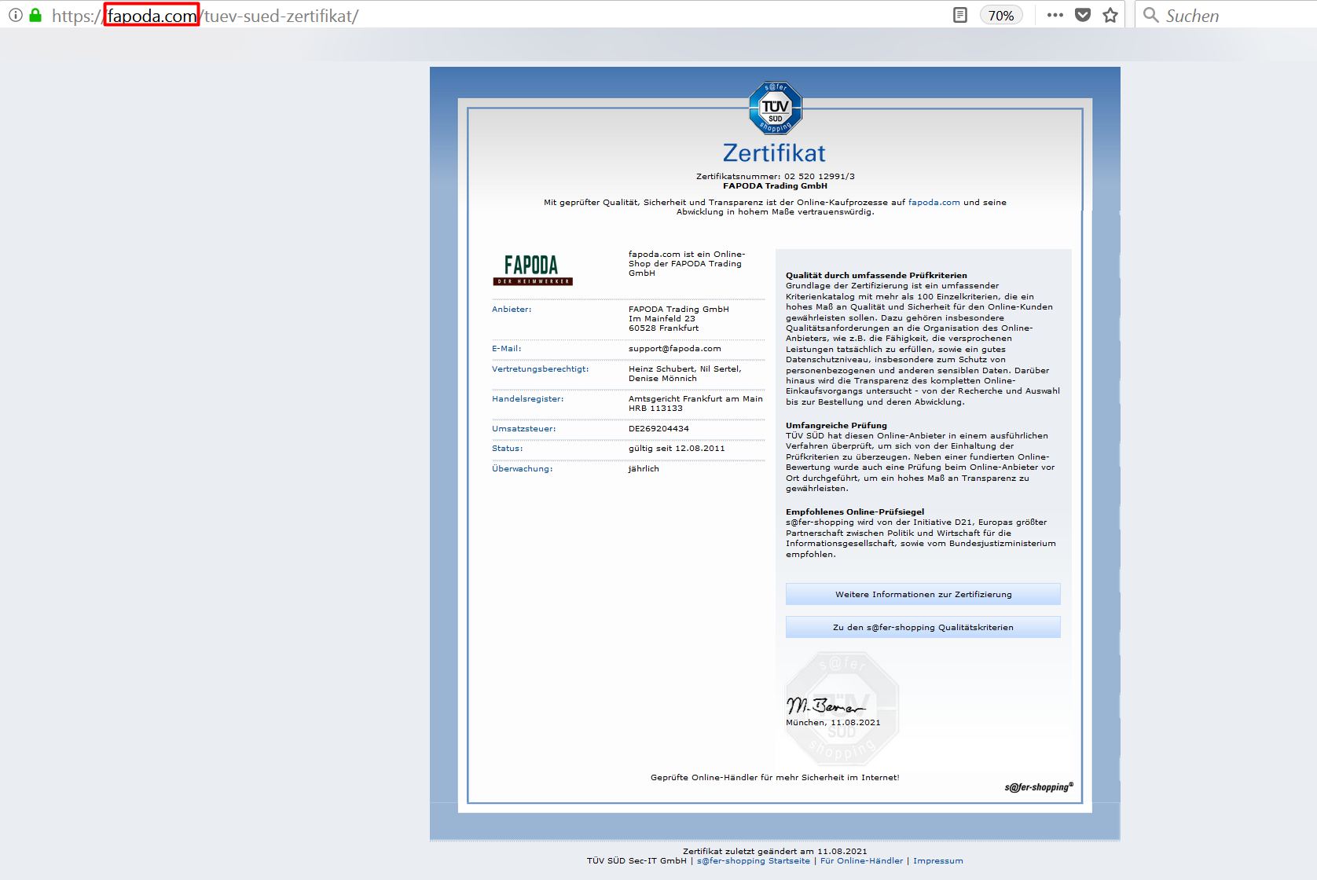Open the Impressum footer link
This screenshot has width=1317, height=880.
point(937,861)
